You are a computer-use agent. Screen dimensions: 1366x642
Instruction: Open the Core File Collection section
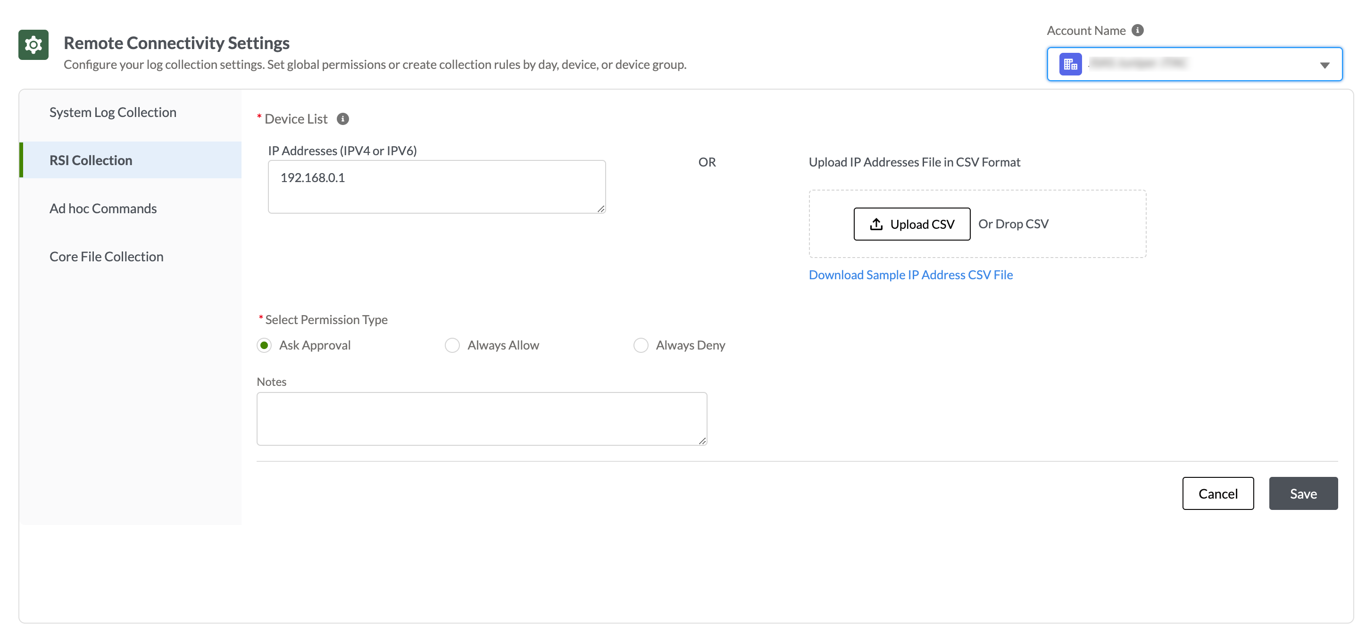click(x=106, y=256)
